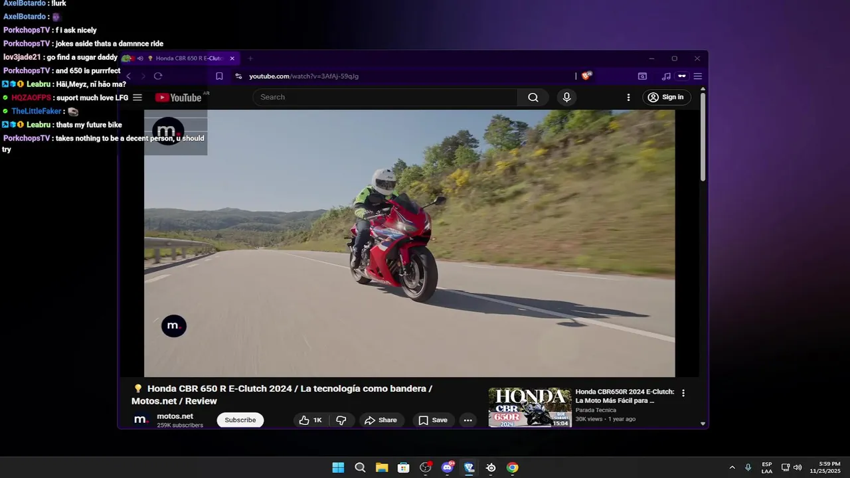The image size is (850, 478).
Task: Start voice search with the microphone icon
Action: [566, 98]
